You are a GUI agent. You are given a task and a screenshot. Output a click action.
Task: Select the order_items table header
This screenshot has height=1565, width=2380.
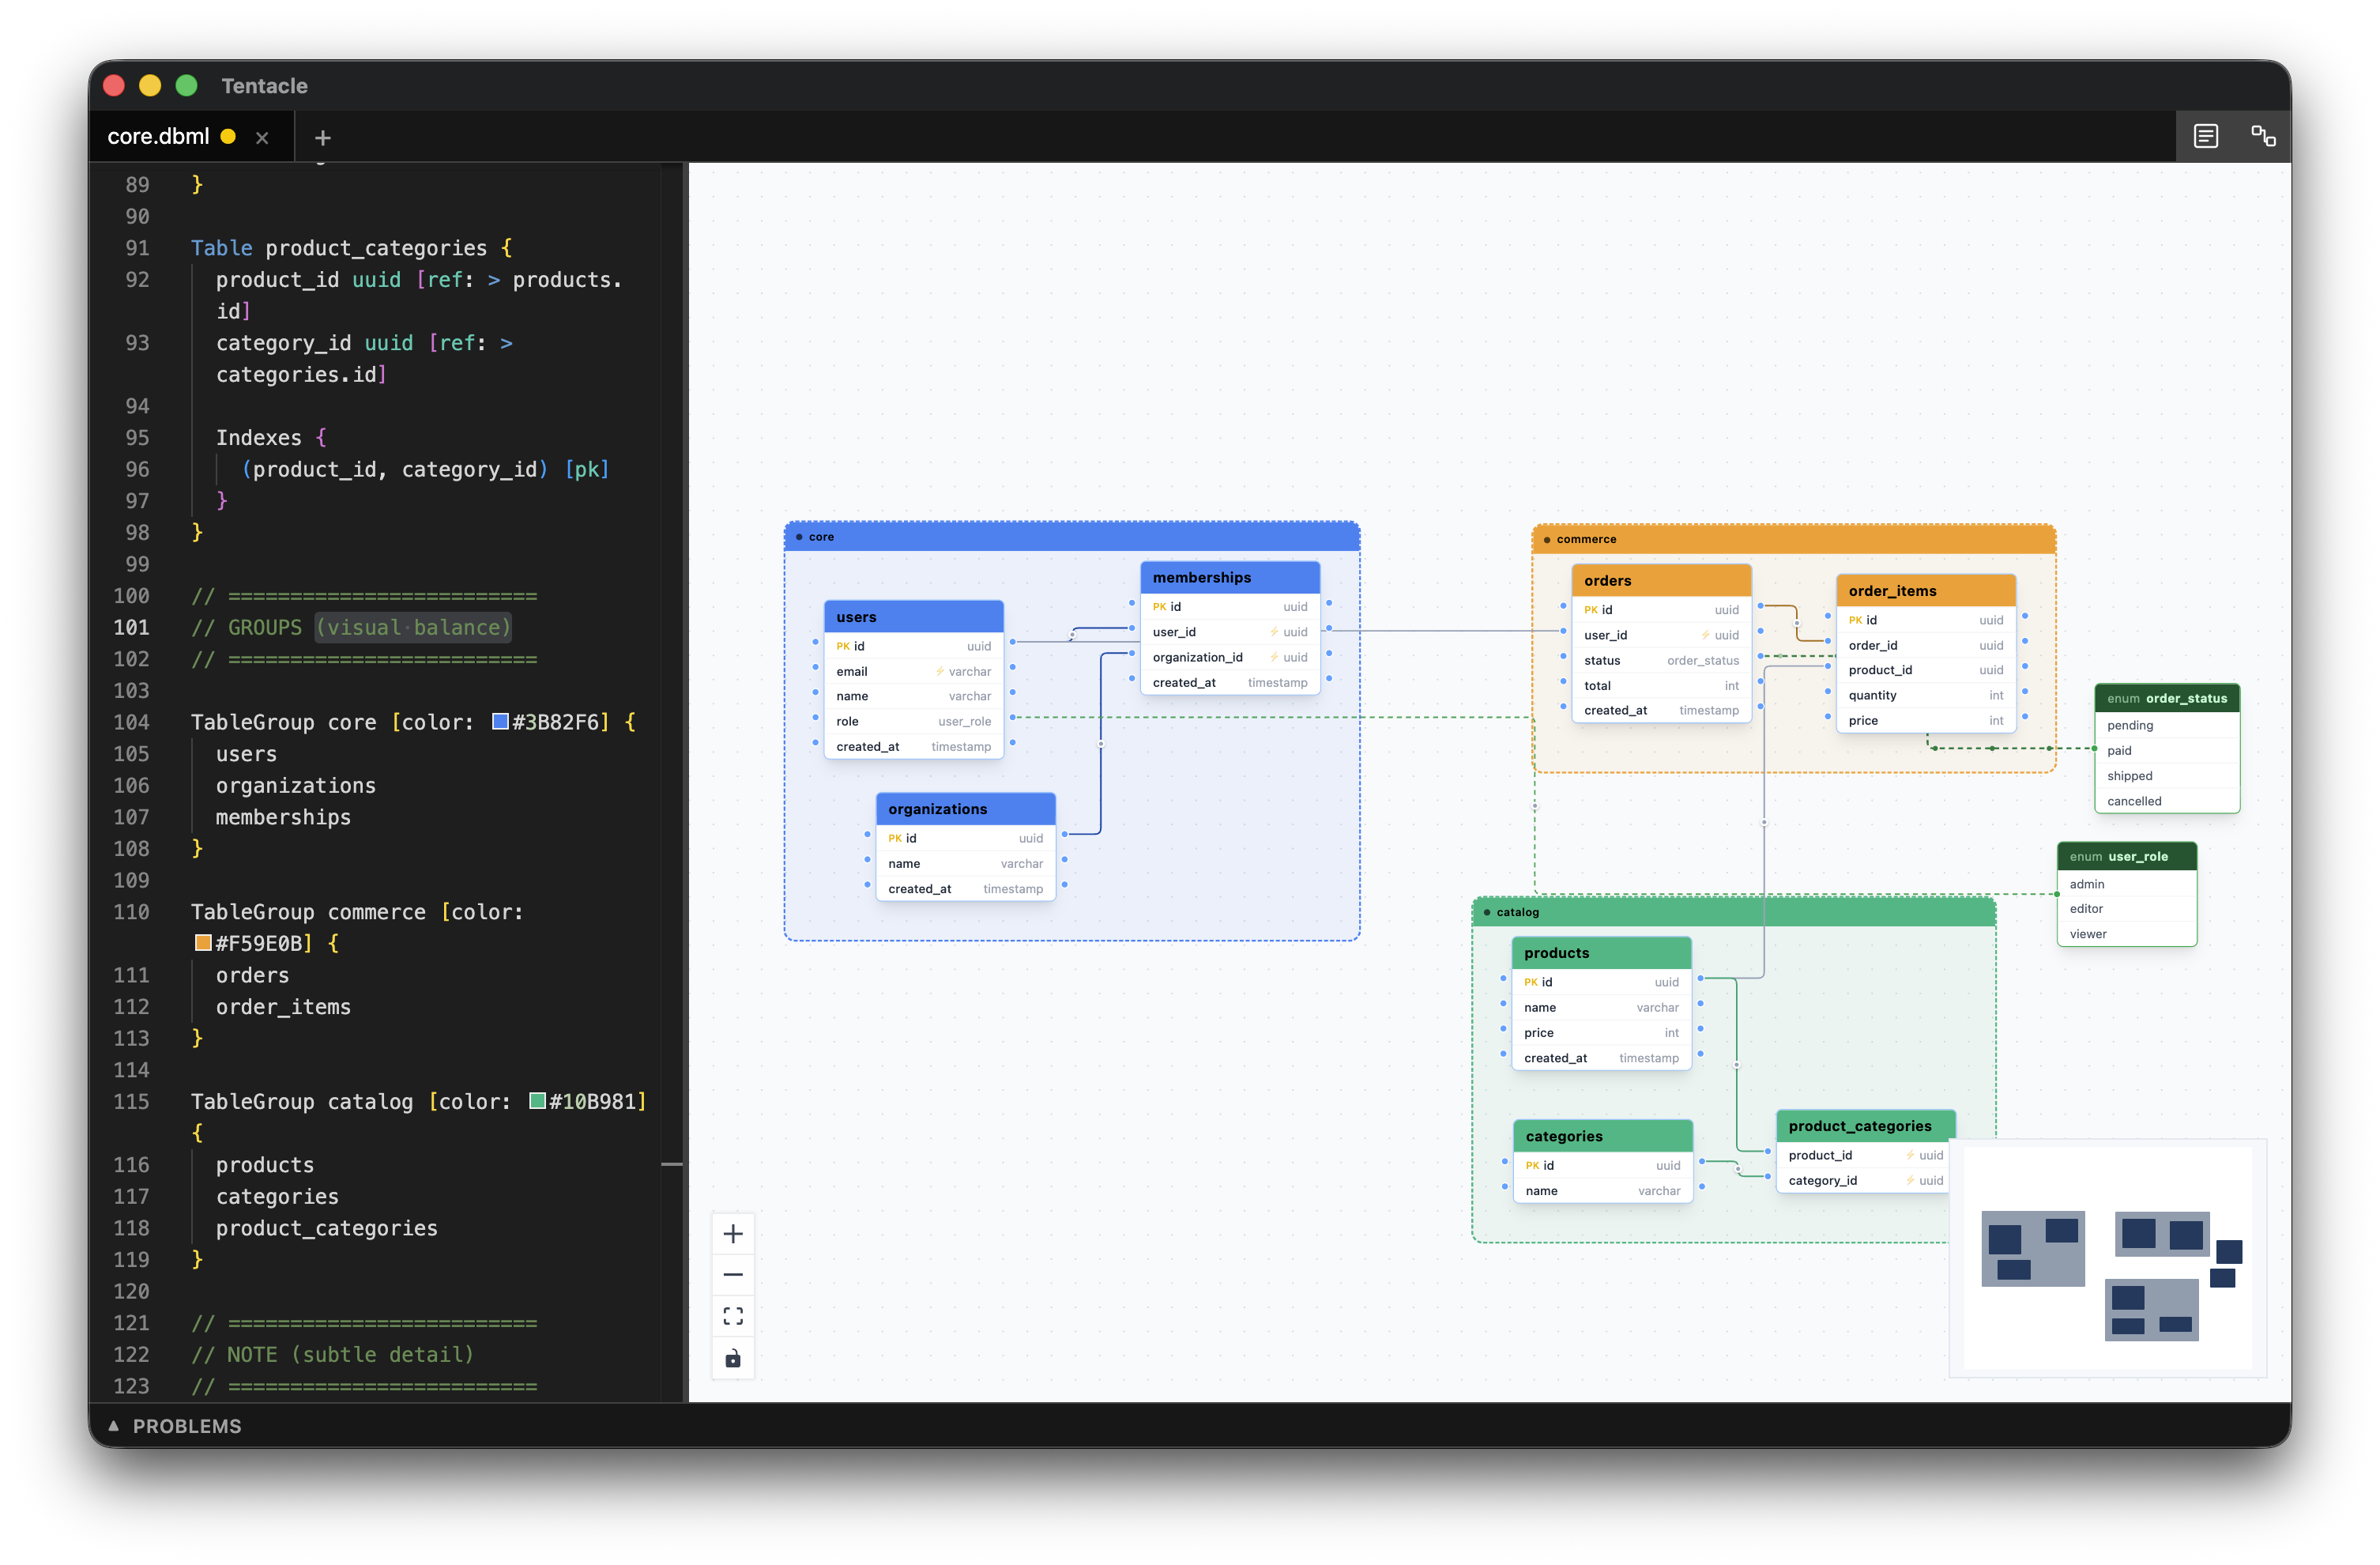tap(1925, 591)
